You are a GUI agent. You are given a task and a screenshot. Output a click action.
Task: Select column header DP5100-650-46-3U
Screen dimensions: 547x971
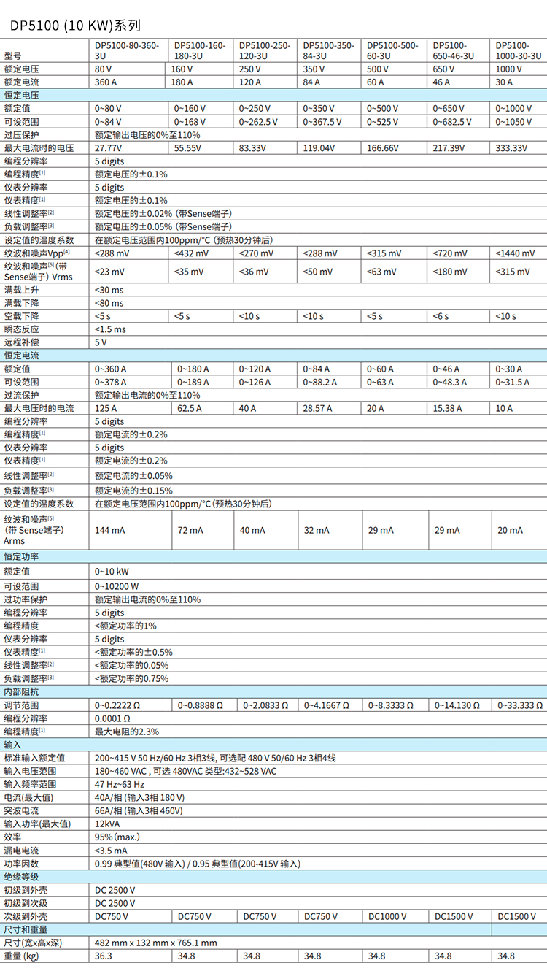454,50
